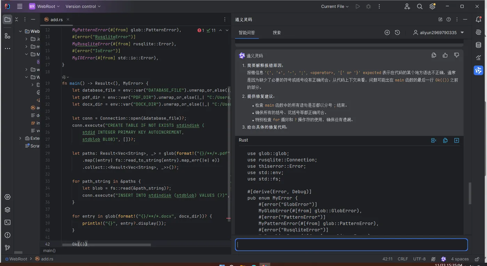Open file encoding UTF-8 selector
The height and width of the screenshot is (266, 487).
pyautogui.click(x=420, y=259)
